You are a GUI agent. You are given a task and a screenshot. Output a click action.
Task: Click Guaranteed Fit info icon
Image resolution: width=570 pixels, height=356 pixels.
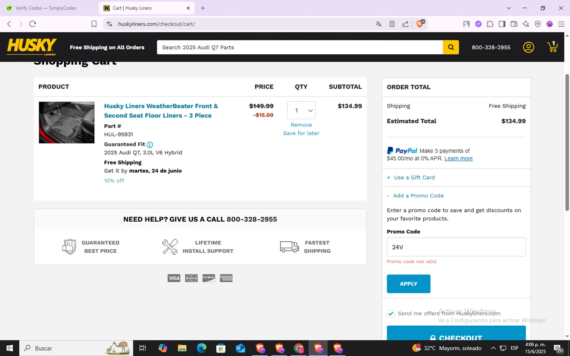(x=150, y=145)
